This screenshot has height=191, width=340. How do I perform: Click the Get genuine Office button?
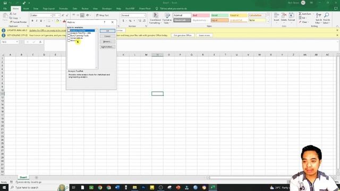point(183,36)
